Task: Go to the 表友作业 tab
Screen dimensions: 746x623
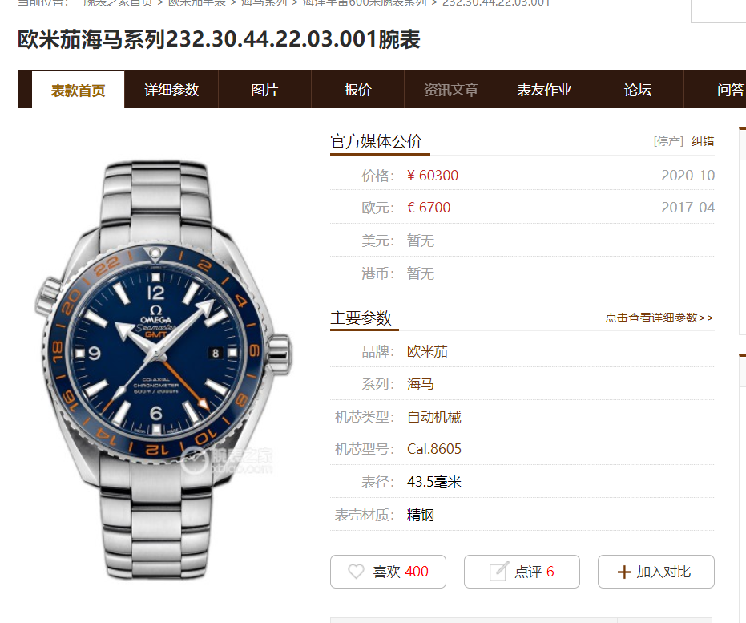Action: [x=544, y=90]
